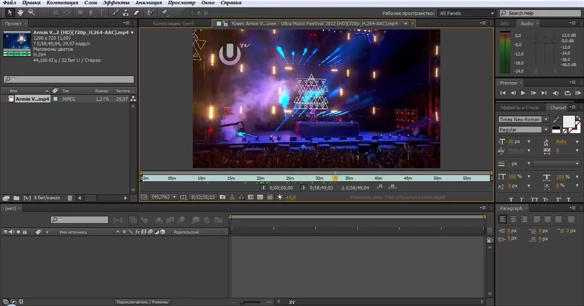Click the new composition icon in Project panel

coord(27,198)
